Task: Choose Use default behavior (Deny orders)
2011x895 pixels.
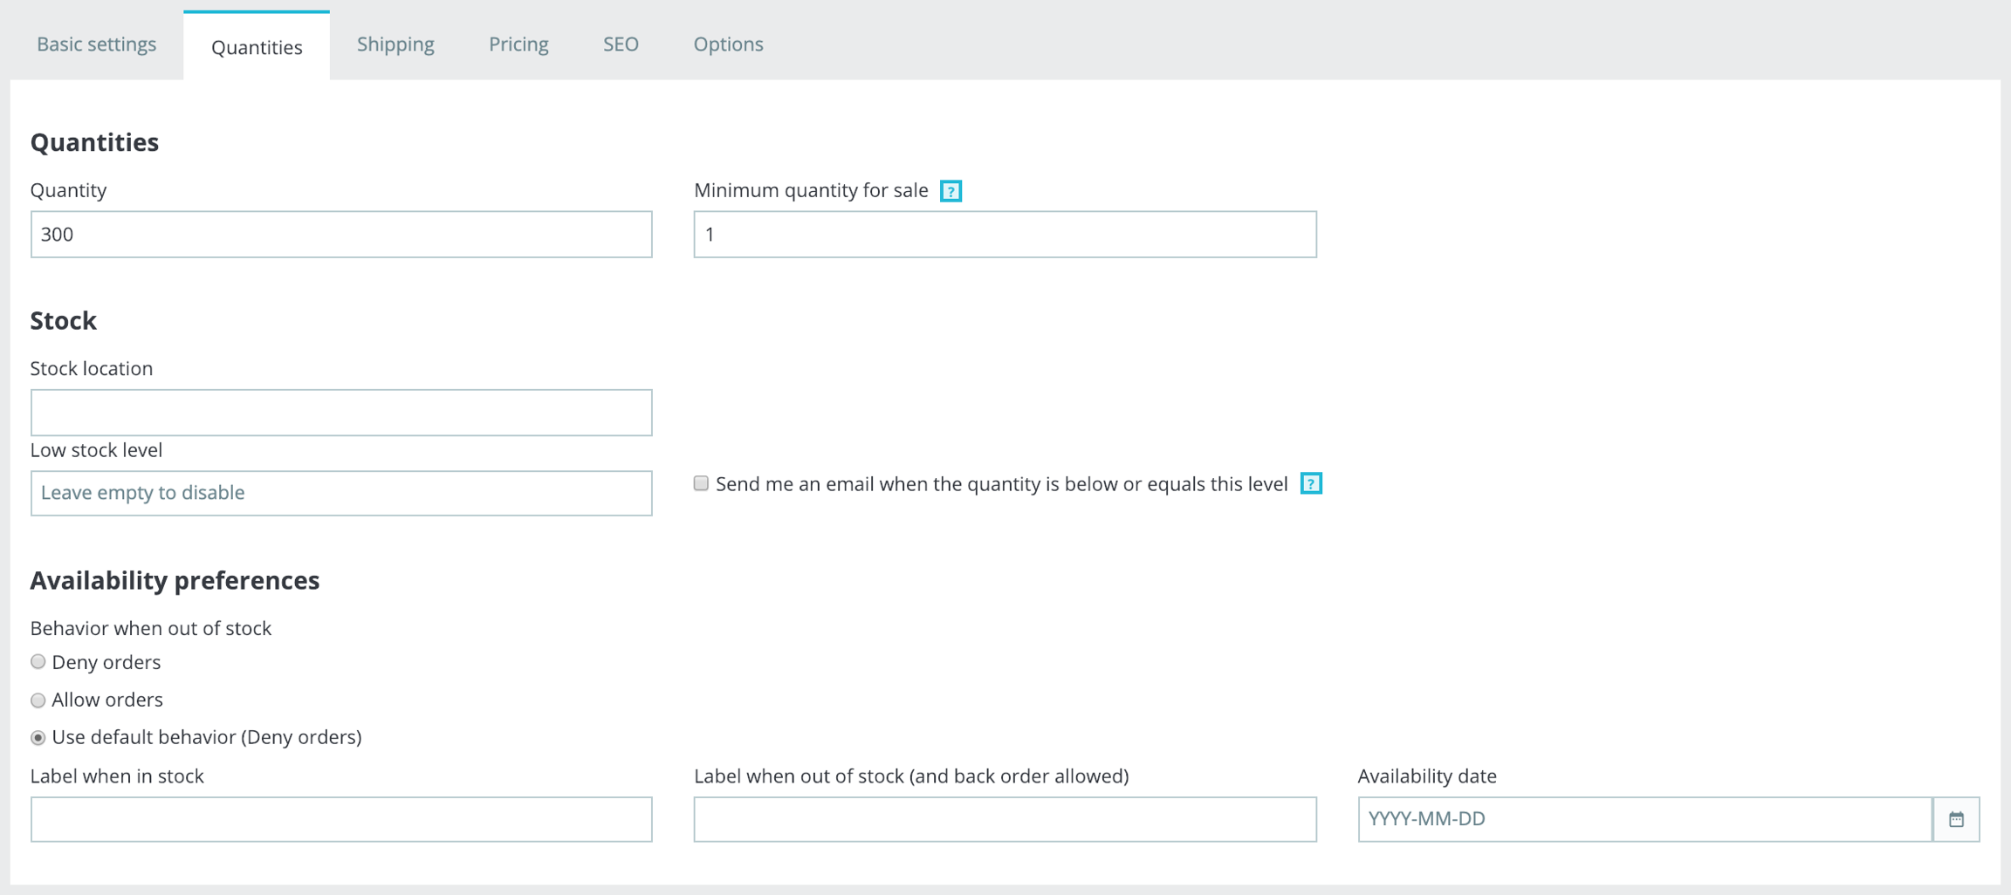Action: (x=38, y=738)
